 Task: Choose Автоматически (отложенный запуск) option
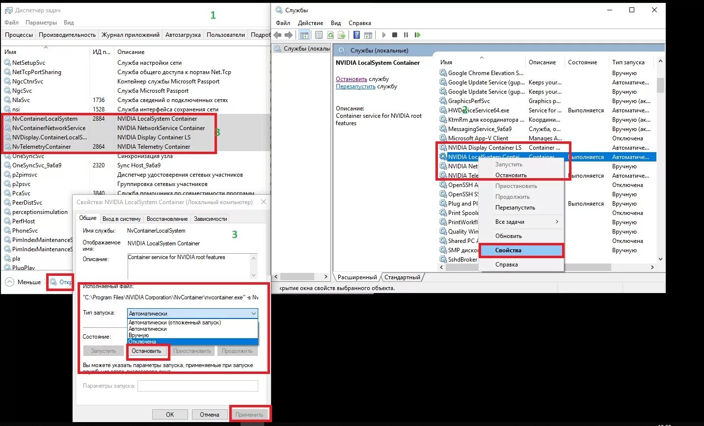(x=192, y=322)
